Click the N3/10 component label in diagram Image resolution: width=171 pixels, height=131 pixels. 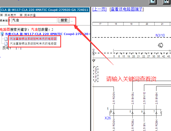pyautogui.click(x=160, y=35)
